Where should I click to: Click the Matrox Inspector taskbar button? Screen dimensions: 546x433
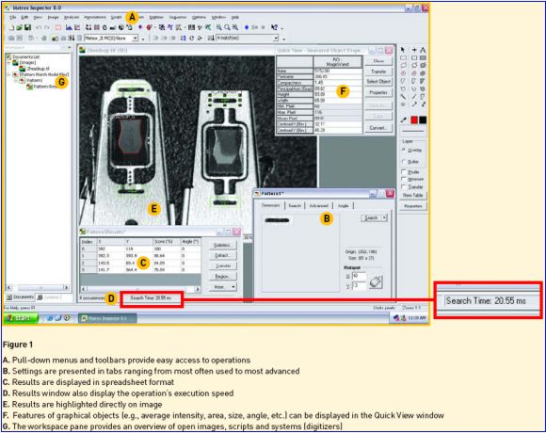pyautogui.click(x=107, y=318)
